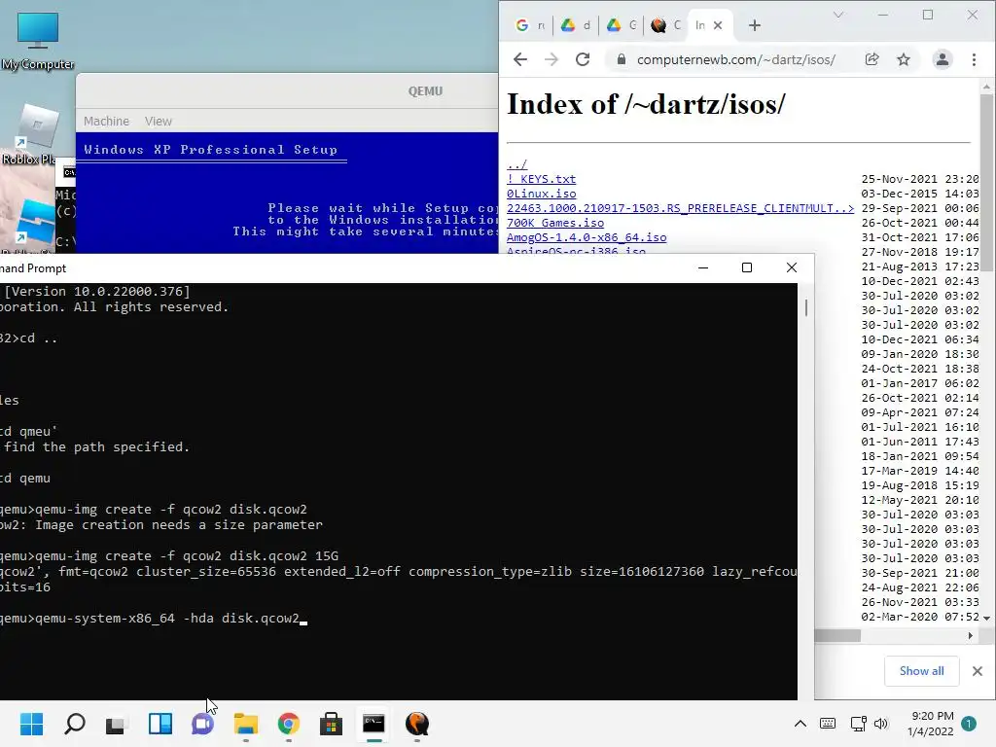This screenshot has height=747, width=996.
Task: Click the Chrome horizontal scrollbar thumb
Action: (837, 635)
